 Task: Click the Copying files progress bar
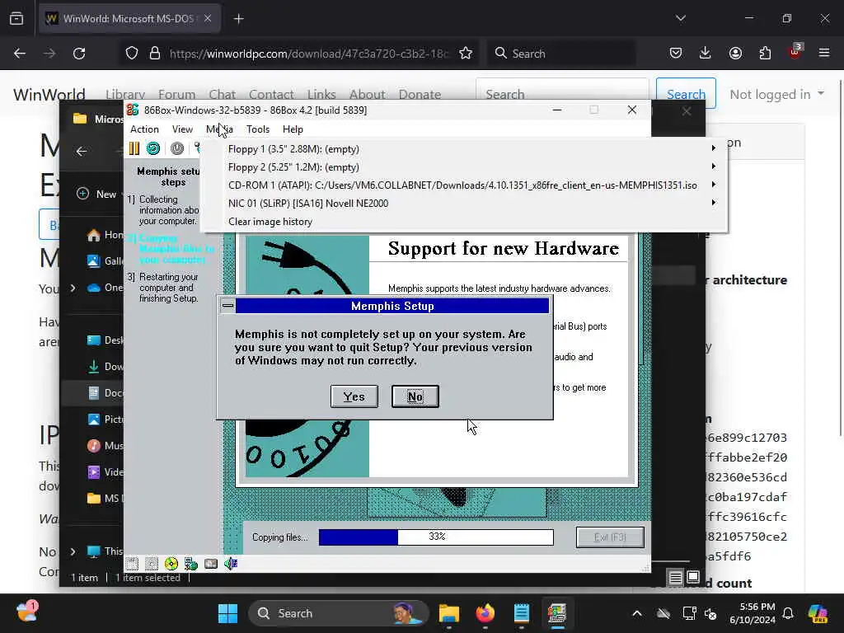pyautogui.click(x=436, y=537)
